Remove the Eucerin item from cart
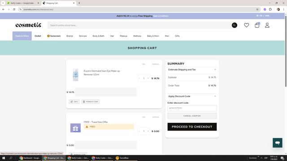 coord(91,102)
